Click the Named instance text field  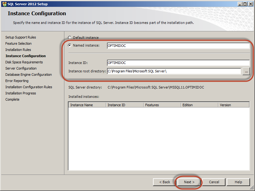coord(178,46)
